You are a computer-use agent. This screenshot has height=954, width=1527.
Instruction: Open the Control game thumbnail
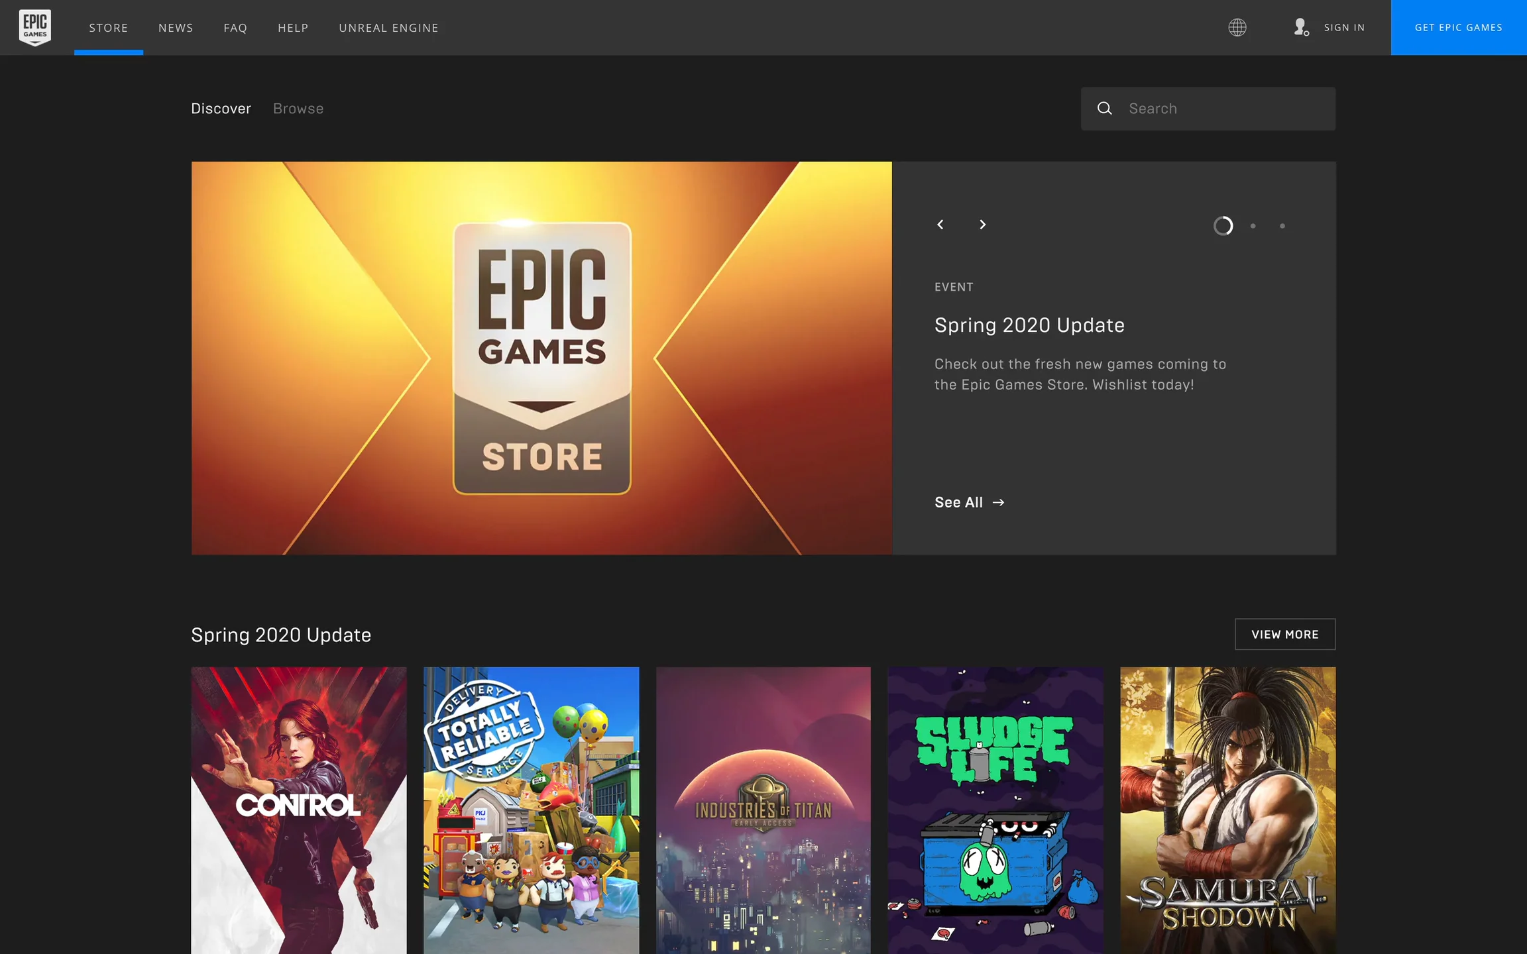[x=299, y=810]
